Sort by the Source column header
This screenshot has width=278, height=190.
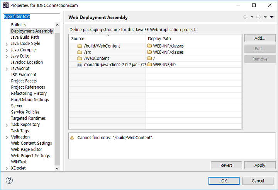(107, 39)
